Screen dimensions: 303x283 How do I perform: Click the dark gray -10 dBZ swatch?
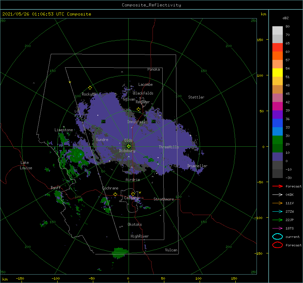pos(277,174)
